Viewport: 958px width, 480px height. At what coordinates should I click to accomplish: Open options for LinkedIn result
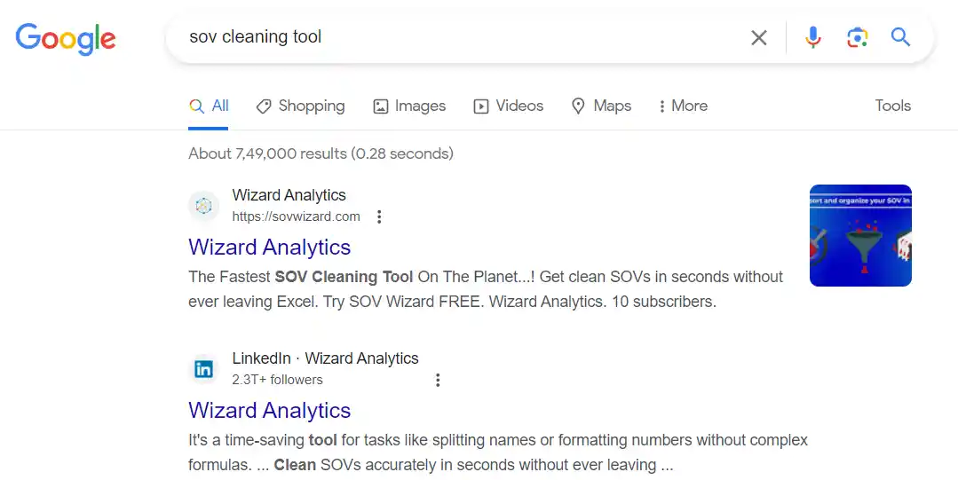pyautogui.click(x=438, y=380)
